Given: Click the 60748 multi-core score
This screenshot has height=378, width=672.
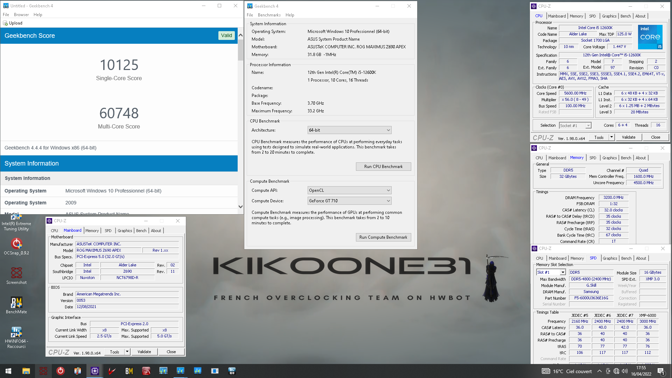Looking at the screenshot, I should pos(119,113).
